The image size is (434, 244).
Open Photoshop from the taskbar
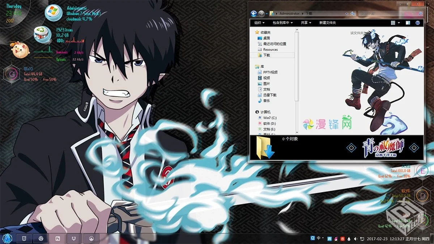click(x=58, y=238)
